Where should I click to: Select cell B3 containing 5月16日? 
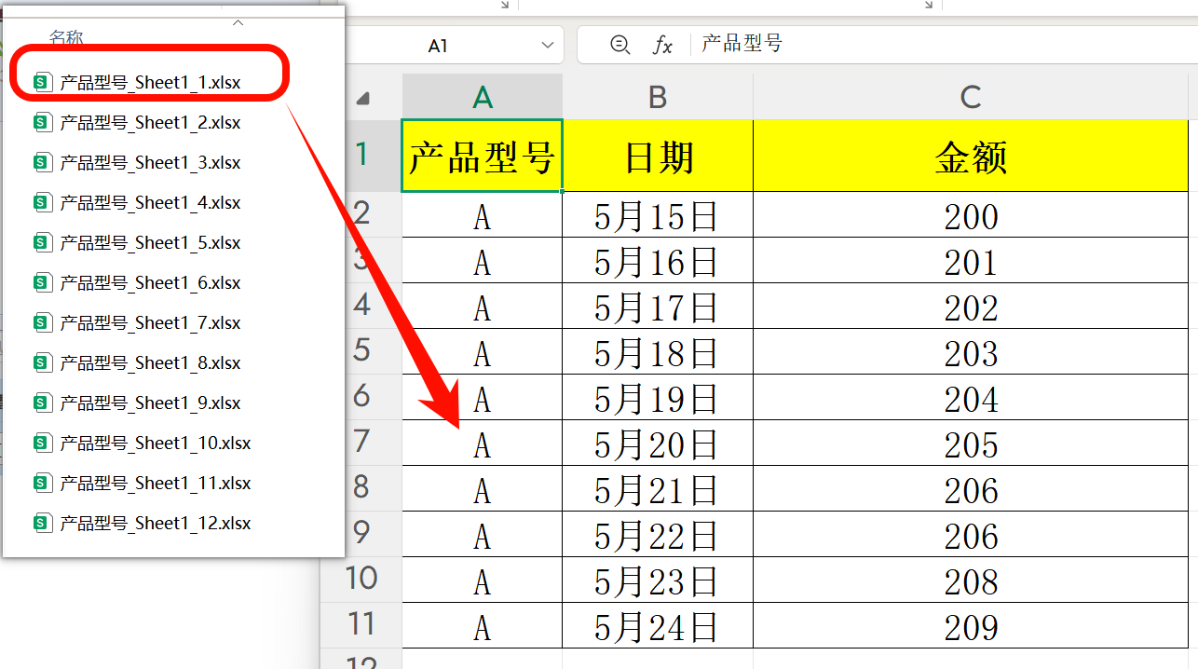pyautogui.click(x=657, y=260)
